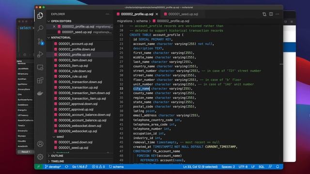The image size is (310, 174).
Task: Open 000008_account_balance.down.sql file
Action: click(79, 115)
